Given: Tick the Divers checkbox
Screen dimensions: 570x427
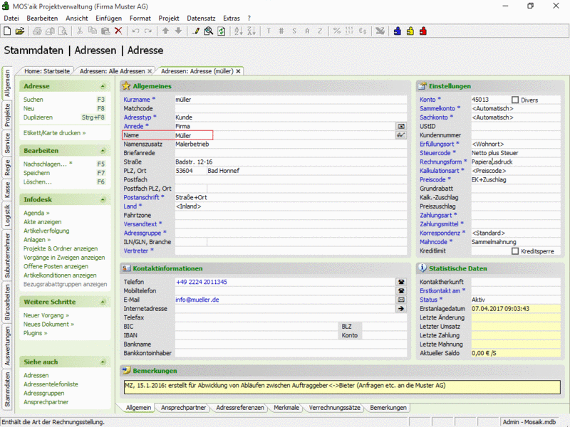Looking at the screenshot, I should pos(515,100).
